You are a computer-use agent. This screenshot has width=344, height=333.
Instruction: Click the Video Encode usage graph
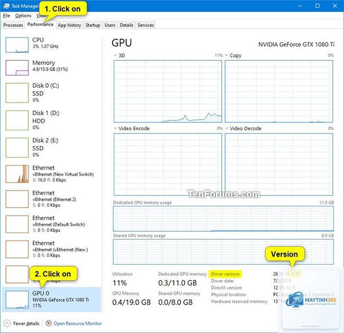pos(168,165)
